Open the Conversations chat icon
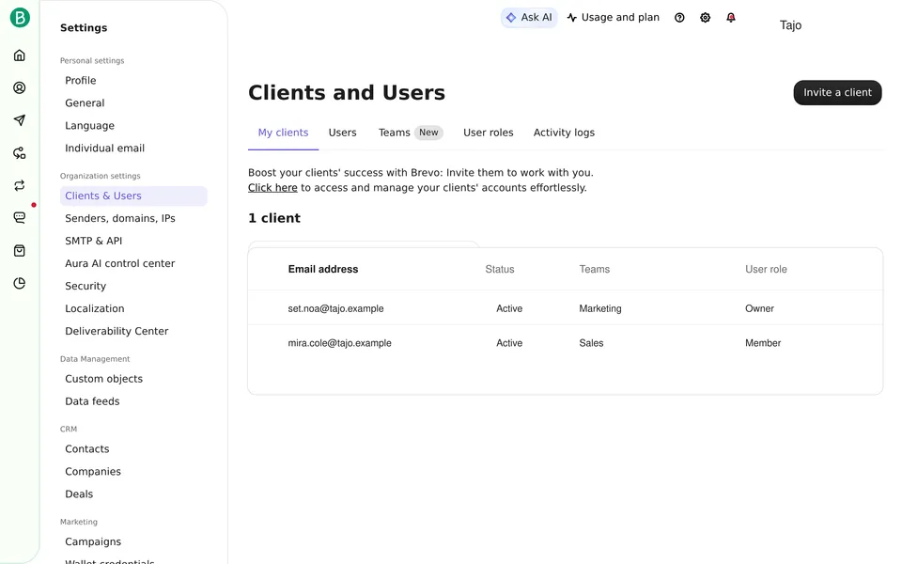 (20, 217)
